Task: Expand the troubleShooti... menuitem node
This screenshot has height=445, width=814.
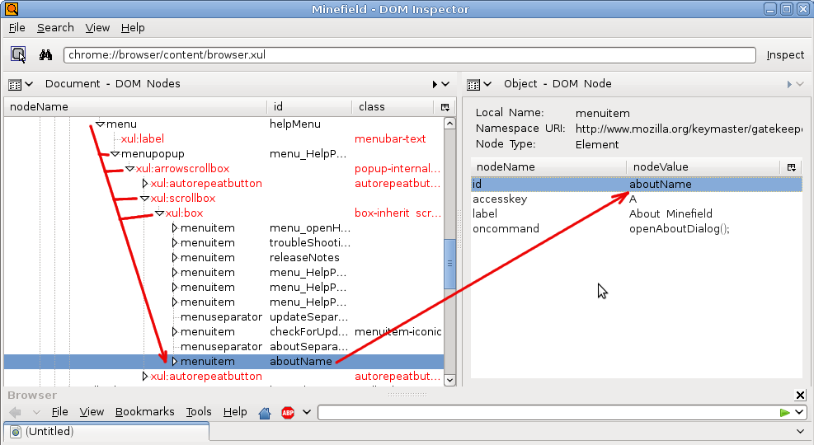Action: click(175, 243)
